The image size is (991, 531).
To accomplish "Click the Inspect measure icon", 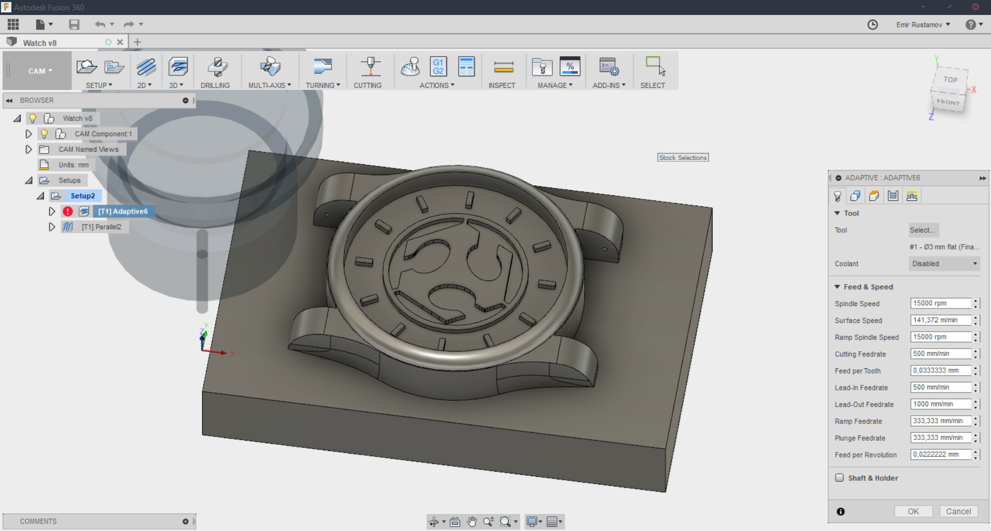I will click(504, 67).
